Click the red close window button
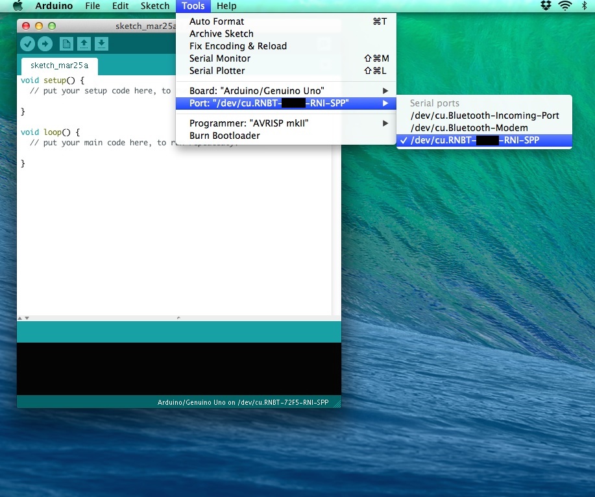 point(26,26)
